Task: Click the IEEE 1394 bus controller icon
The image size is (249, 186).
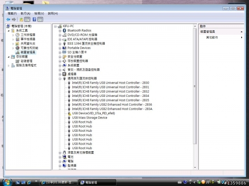Action: 64,43
